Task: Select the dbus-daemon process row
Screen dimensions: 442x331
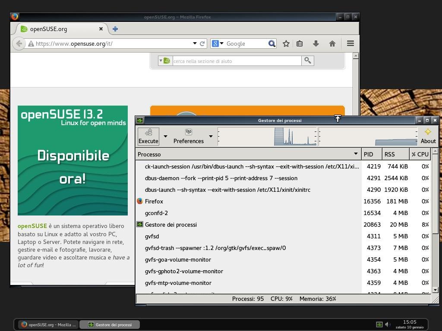Action: coord(283,178)
